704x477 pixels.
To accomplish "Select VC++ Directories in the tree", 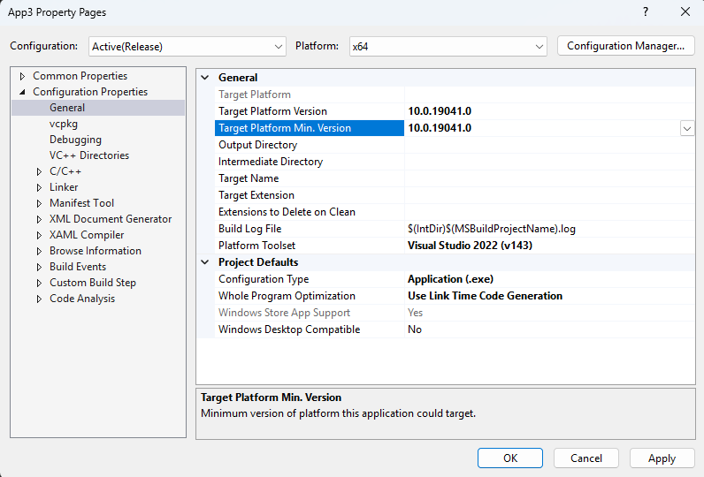I will [88, 155].
